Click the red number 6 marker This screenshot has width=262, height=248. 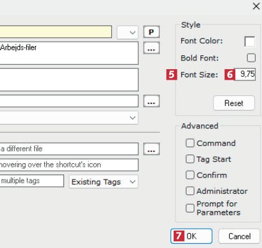(230, 74)
